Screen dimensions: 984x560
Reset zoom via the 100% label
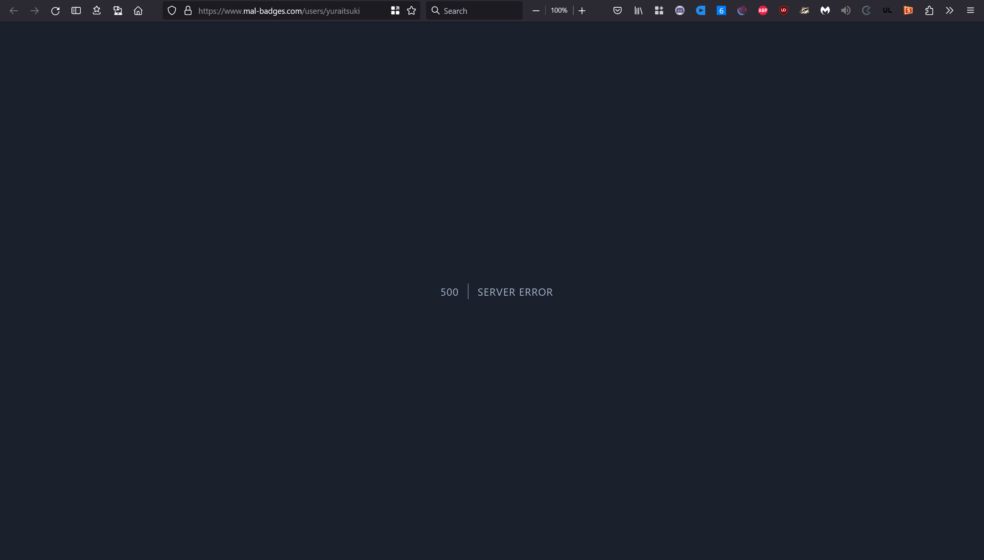coord(559,11)
